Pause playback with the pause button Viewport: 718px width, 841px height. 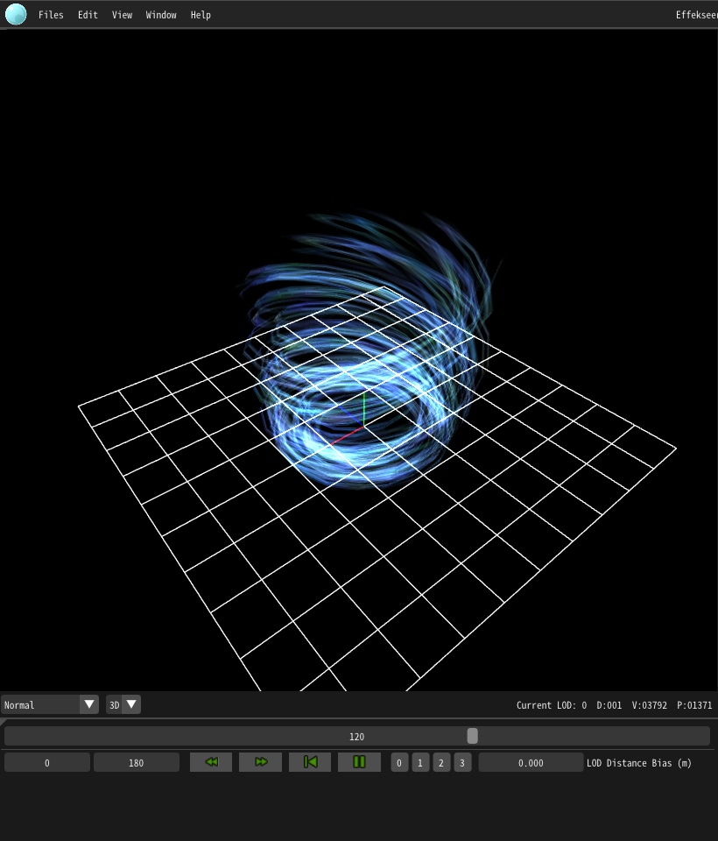359,762
